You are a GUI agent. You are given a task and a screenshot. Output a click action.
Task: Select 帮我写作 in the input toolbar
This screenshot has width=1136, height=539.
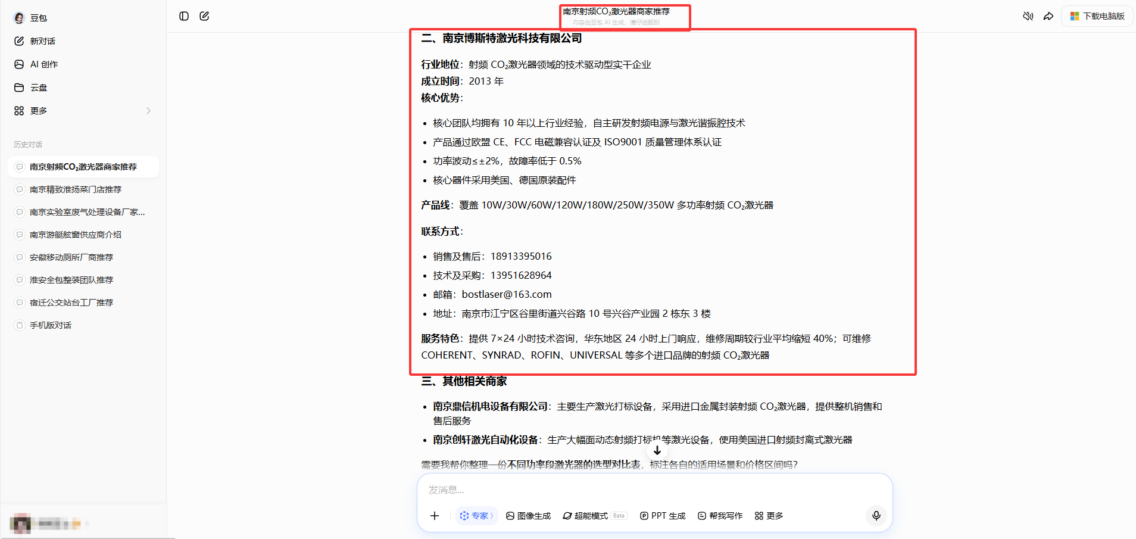tap(720, 516)
